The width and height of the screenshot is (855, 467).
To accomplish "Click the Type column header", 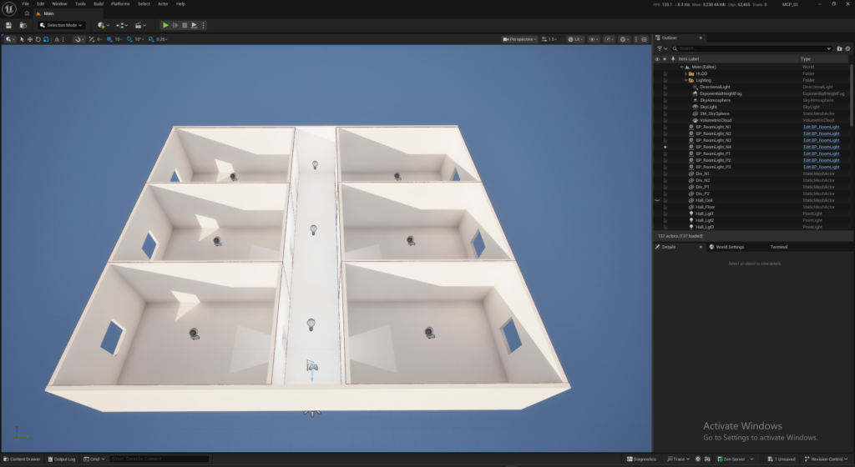I will (806, 58).
